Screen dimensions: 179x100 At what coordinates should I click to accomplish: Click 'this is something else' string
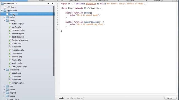[90, 24]
